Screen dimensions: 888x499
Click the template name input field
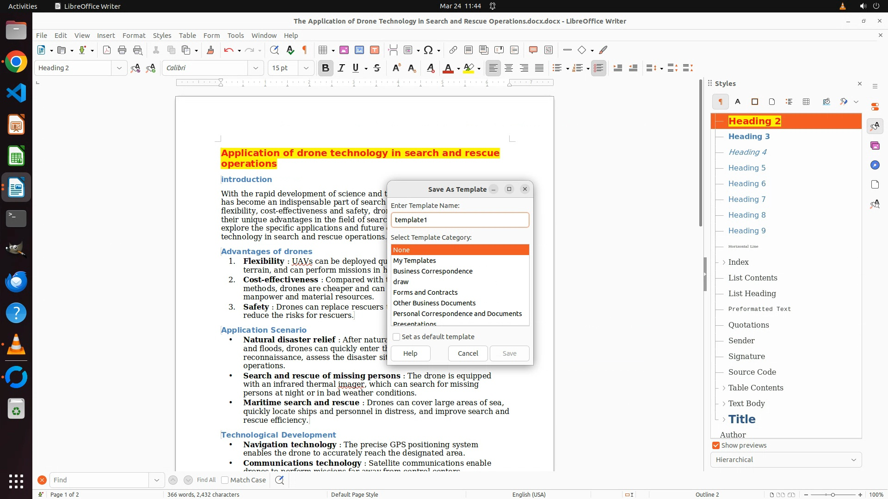460,220
